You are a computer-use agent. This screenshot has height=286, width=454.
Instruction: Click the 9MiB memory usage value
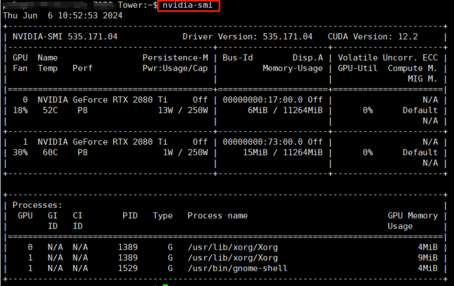428,258
